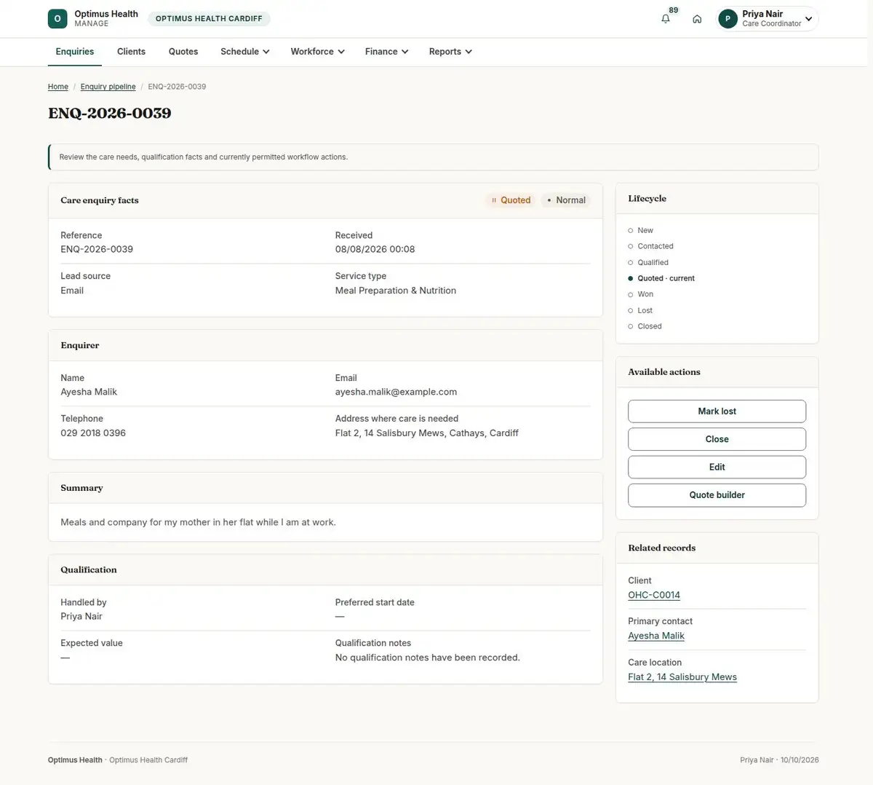Open the Clients tab
The width and height of the screenshot is (873, 785).
tap(131, 52)
